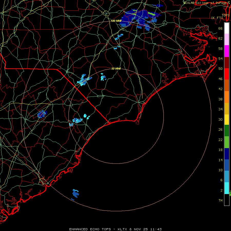Select the 58 legend label
Screen dimensions: 231x231
coord(220,49)
